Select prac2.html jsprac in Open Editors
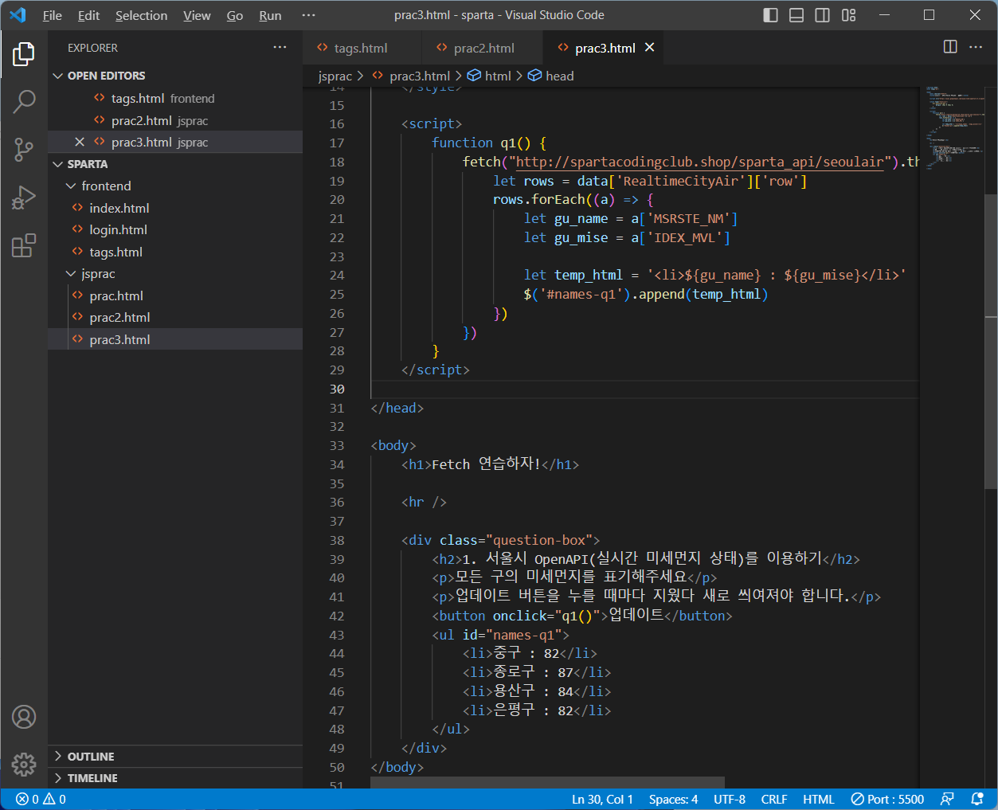The height and width of the screenshot is (810, 998). point(176,120)
